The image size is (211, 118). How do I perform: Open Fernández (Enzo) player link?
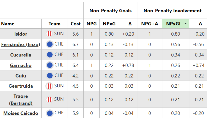(21, 44)
